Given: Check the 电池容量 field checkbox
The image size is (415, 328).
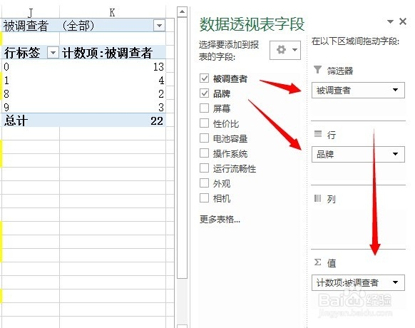Looking at the screenshot, I should pyautogui.click(x=204, y=138).
